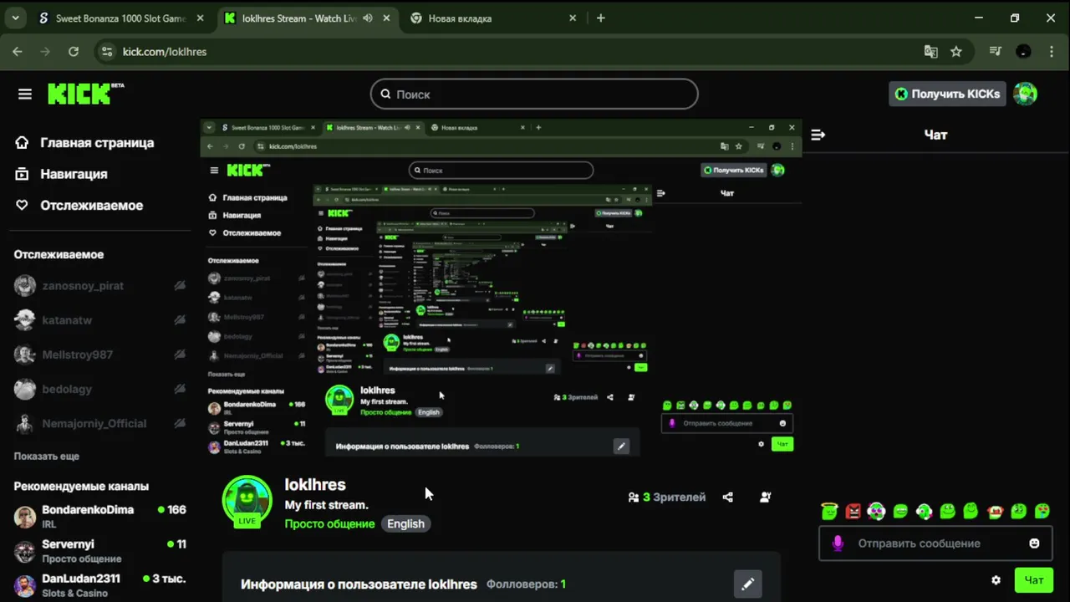Click the Получить KICKs button
The width and height of the screenshot is (1070, 602).
click(947, 94)
